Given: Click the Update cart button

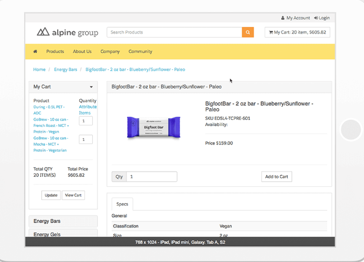Looking at the screenshot, I should (x=51, y=195).
